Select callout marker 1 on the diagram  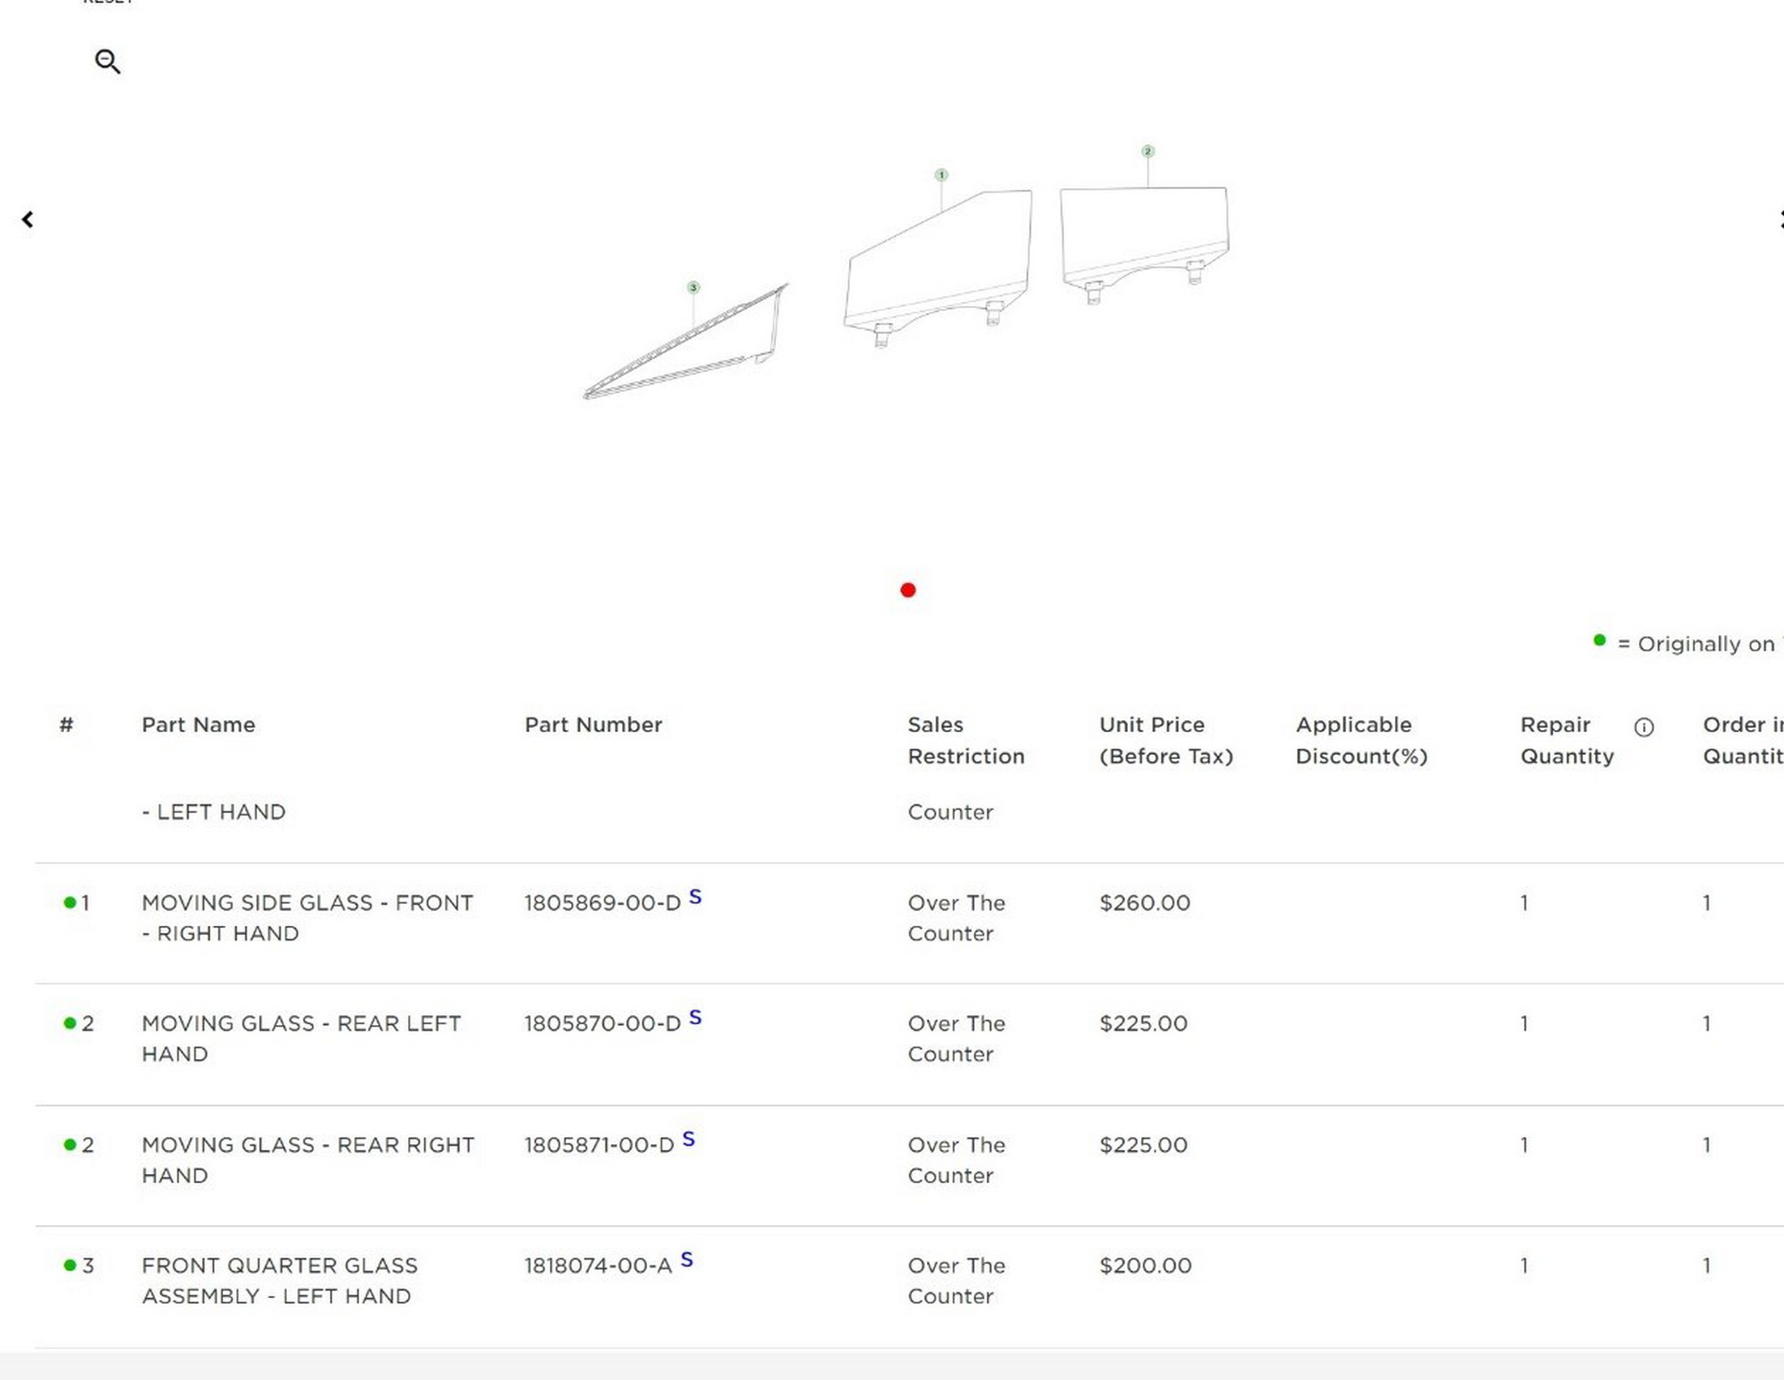tap(941, 175)
